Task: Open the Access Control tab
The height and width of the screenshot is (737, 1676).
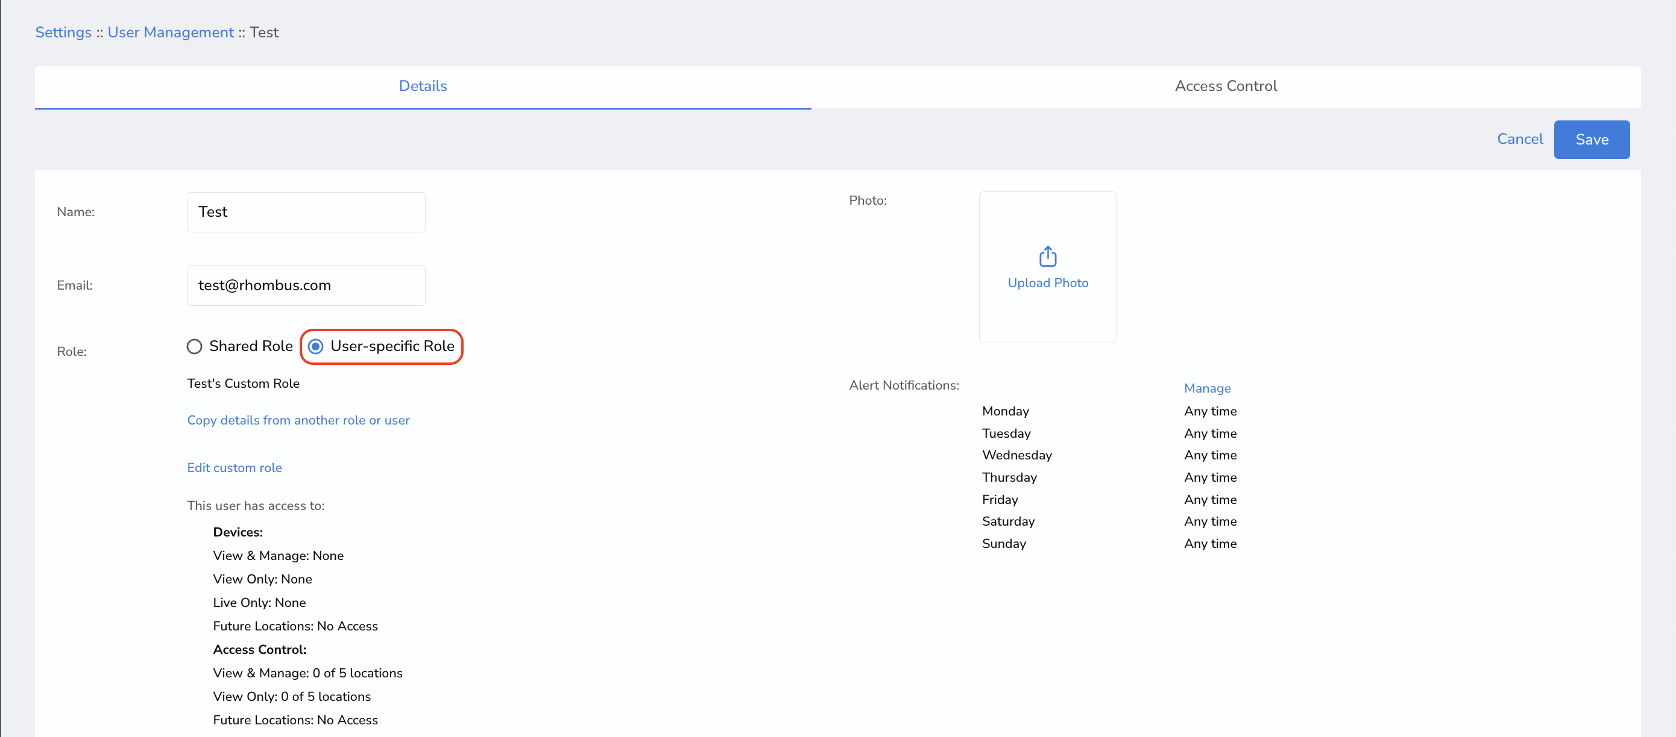Action: click(x=1226, y=87)
